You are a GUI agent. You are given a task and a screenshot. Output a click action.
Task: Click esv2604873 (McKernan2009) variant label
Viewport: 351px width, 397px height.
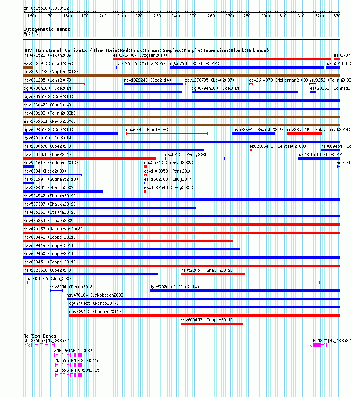[278, 80]
